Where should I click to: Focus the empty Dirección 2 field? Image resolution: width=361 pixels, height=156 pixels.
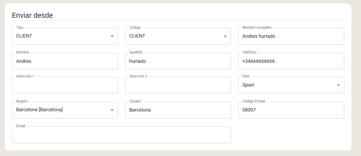[178, 85]
